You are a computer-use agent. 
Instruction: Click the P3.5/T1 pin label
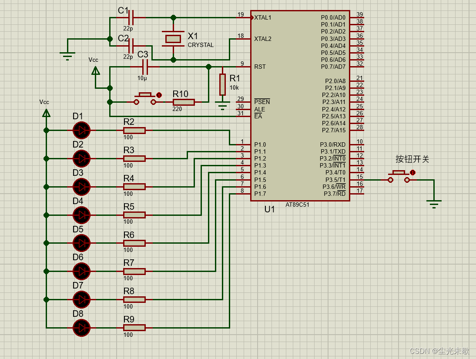(x=335, y=180)
